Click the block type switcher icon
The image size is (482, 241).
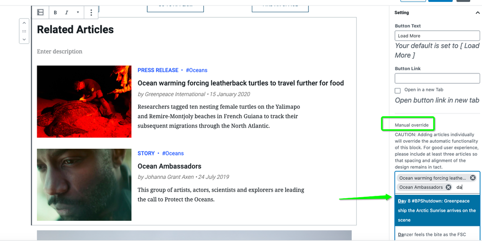[x=40, y=12]
